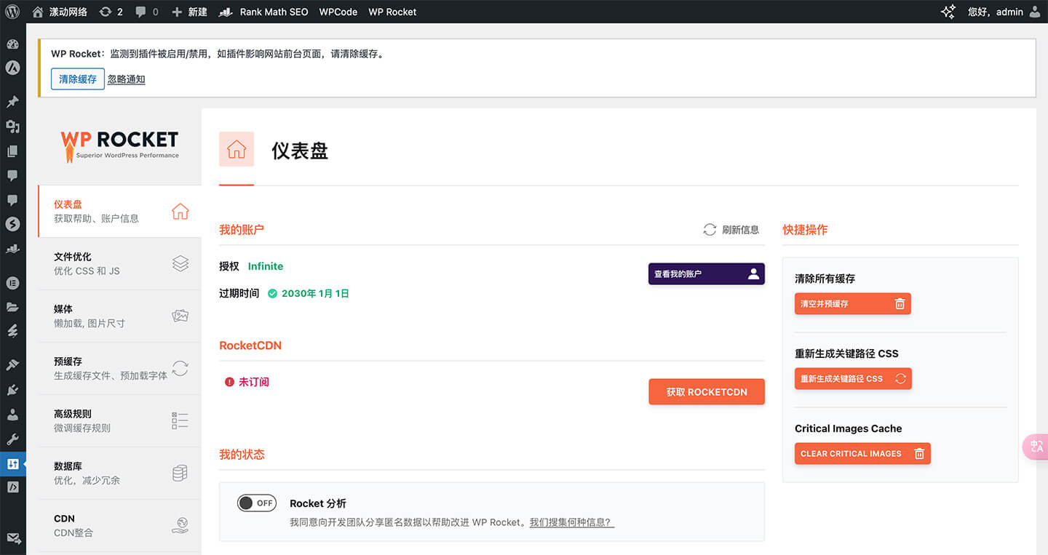Screen dimensions: 1048x555
Task: Open the 新建 new-content menu
Action: (189, 12)
